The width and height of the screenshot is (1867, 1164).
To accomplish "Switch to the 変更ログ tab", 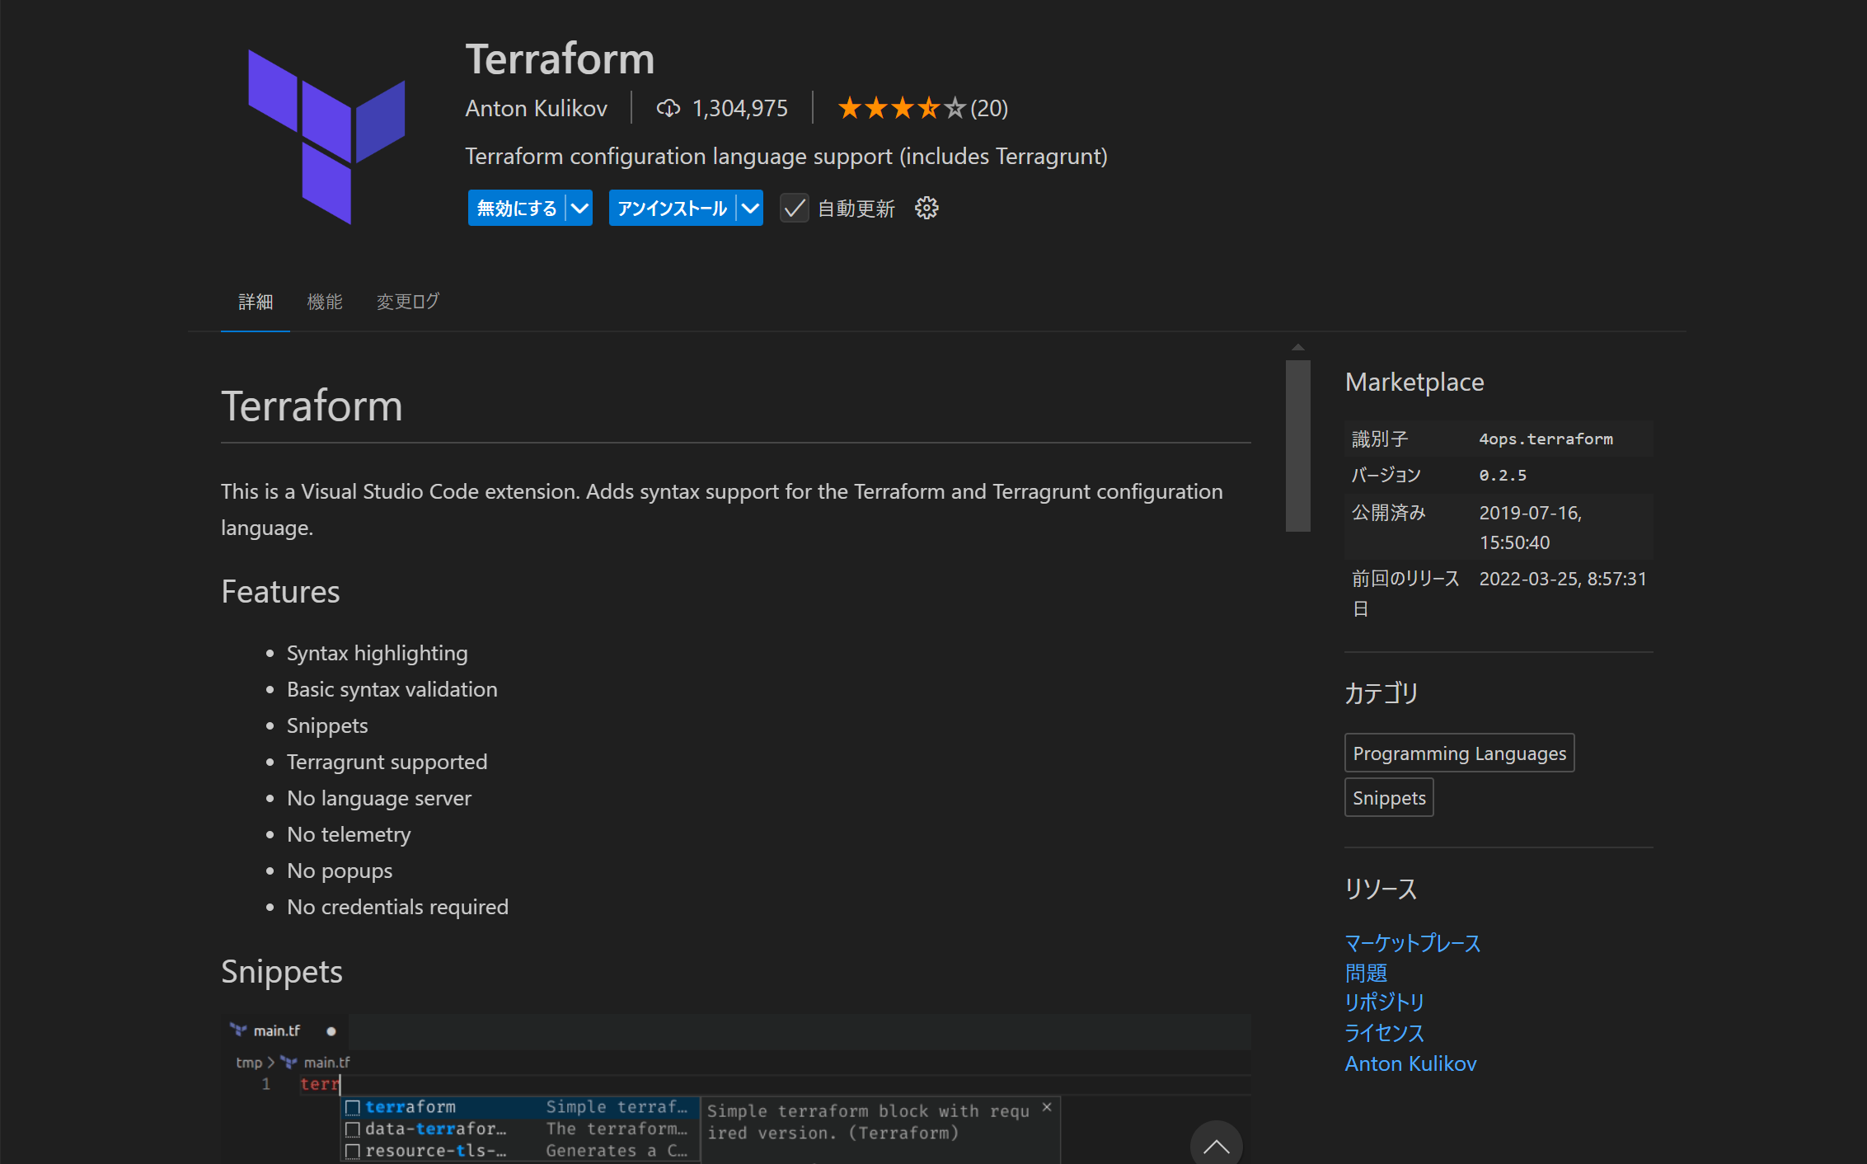I will pyautogui.click(x=408, y=302).
